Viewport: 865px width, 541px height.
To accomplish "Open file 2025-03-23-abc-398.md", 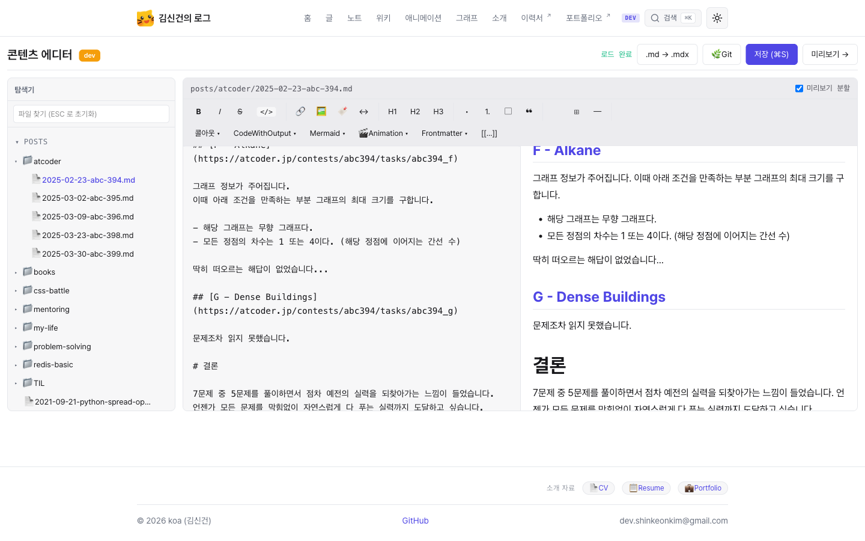I will pyautogui.click(x=83, y=235).
